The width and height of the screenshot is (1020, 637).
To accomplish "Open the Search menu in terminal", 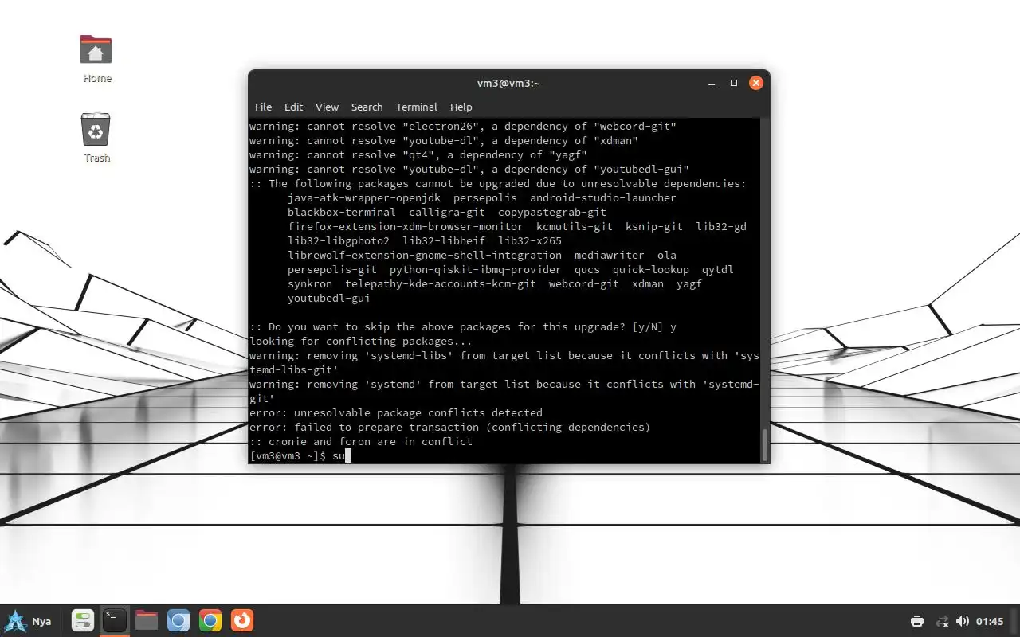I will 367,107.
